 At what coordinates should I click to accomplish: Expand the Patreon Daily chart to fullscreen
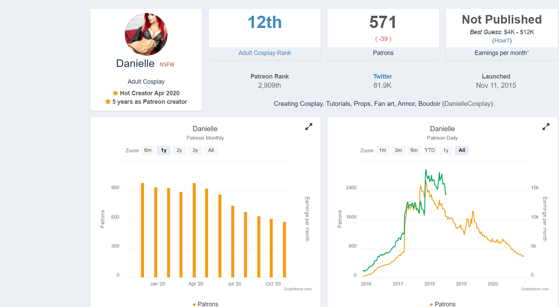pyautogui.click(x=546, y=127)
